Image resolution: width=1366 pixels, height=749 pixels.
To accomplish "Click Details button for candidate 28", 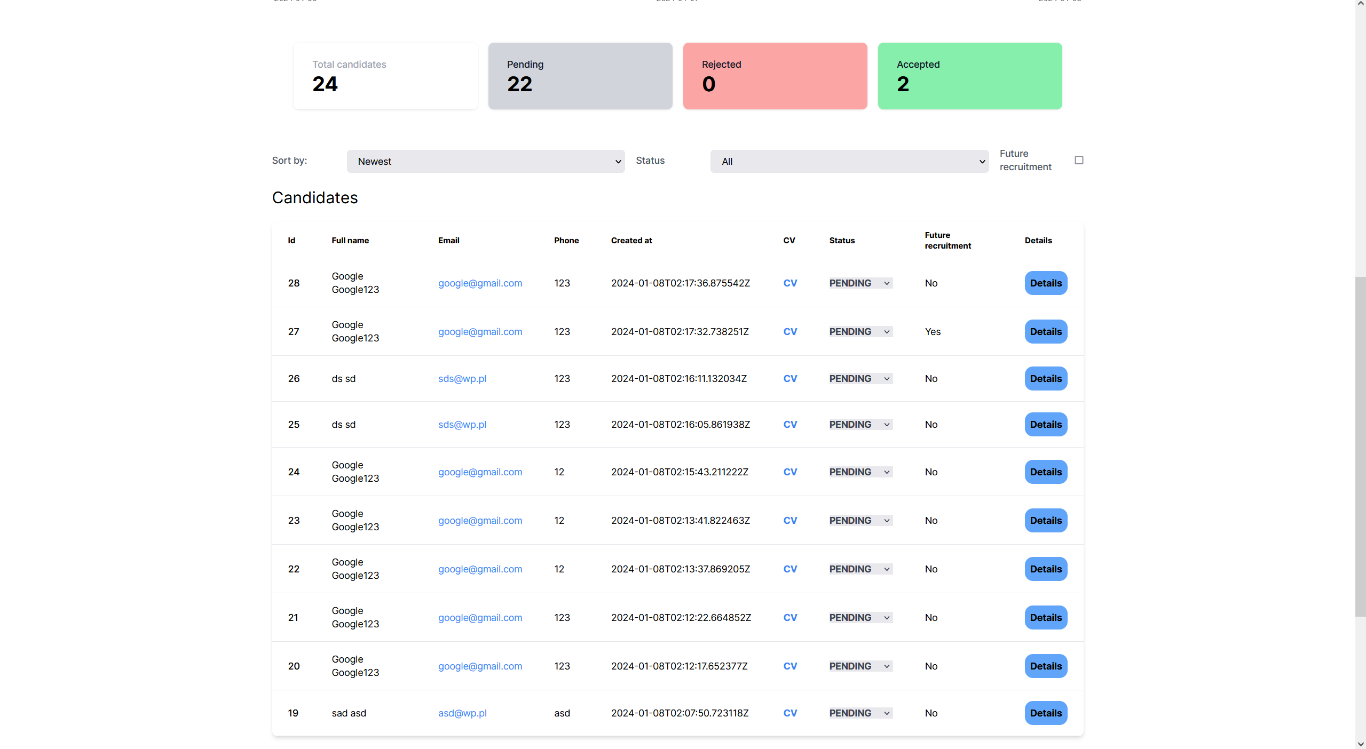I will (1045, 283).
